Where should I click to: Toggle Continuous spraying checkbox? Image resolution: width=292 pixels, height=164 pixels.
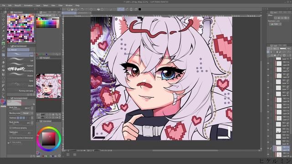pyautogui.click(x=10, y=128)
